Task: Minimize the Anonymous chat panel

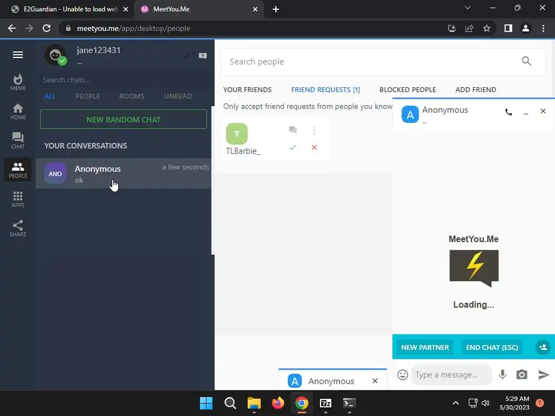Action: pyautogui.click(x=526, y=113)
